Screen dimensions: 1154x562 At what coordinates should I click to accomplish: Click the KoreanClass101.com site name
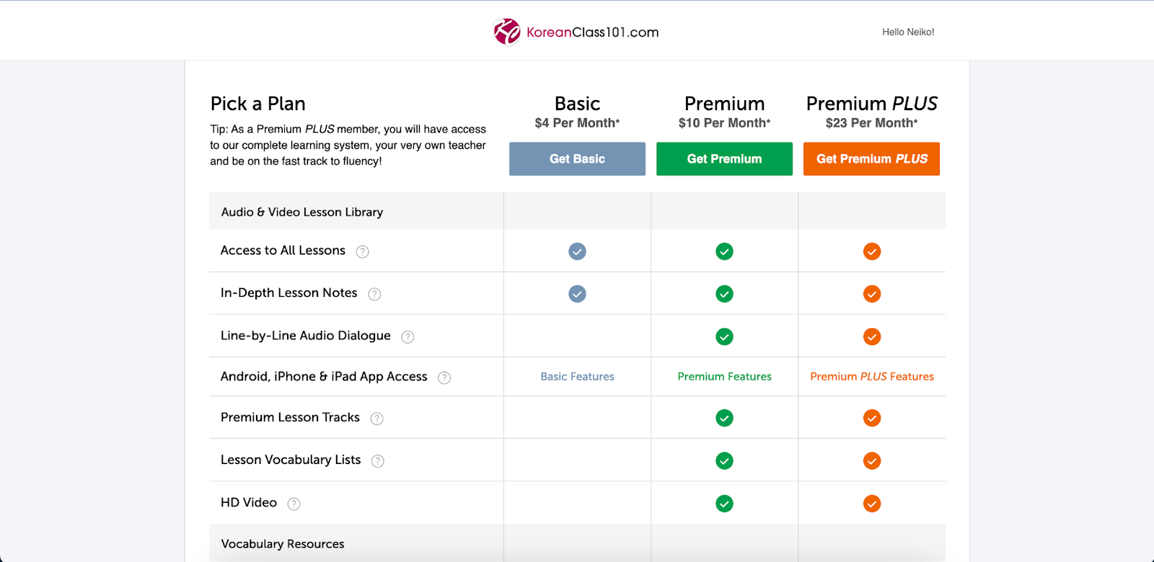coord(593,32)
